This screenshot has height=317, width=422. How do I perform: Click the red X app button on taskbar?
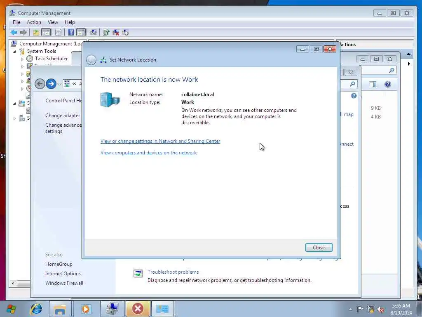tap(138, 309)
